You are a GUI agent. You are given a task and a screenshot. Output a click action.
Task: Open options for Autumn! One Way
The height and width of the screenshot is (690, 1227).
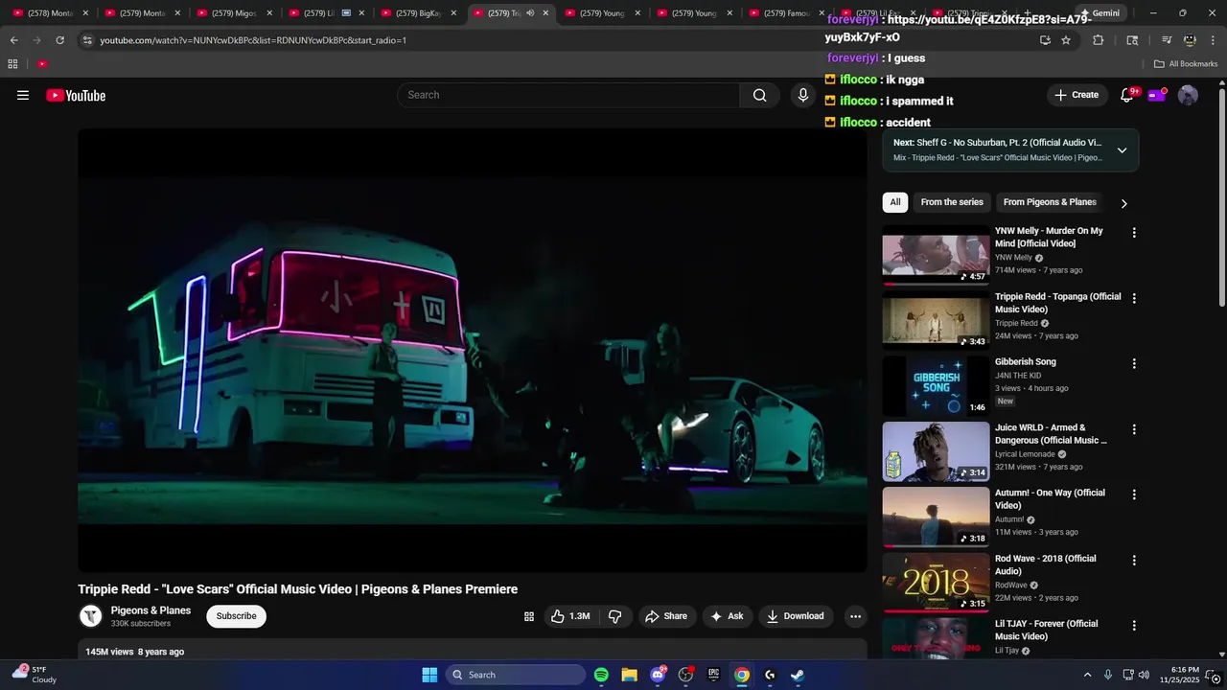(x=1134, y=494)
